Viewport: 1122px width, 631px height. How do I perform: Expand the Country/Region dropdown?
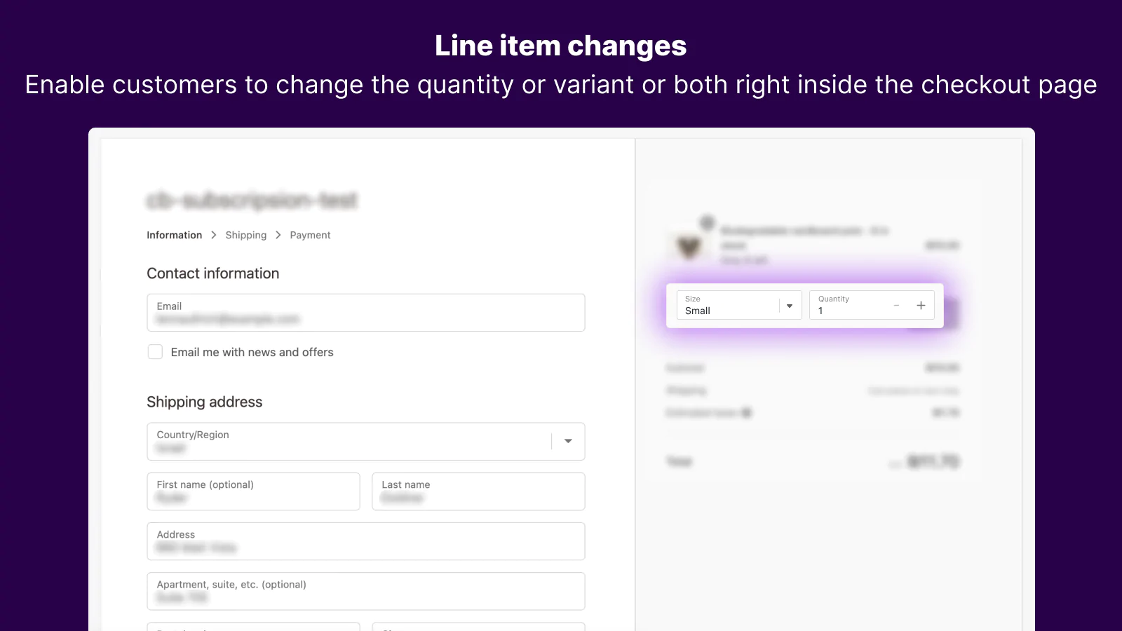point(568,441)
